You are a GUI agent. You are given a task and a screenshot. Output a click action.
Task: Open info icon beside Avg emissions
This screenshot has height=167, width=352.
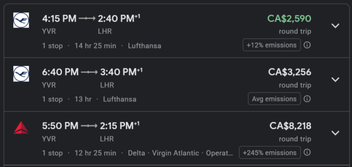pos(307,99)
